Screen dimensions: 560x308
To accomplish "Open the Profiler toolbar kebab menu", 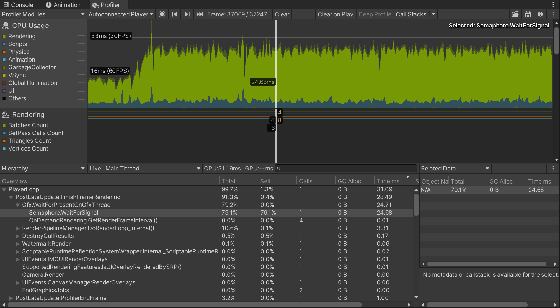I will pos(553,14).
